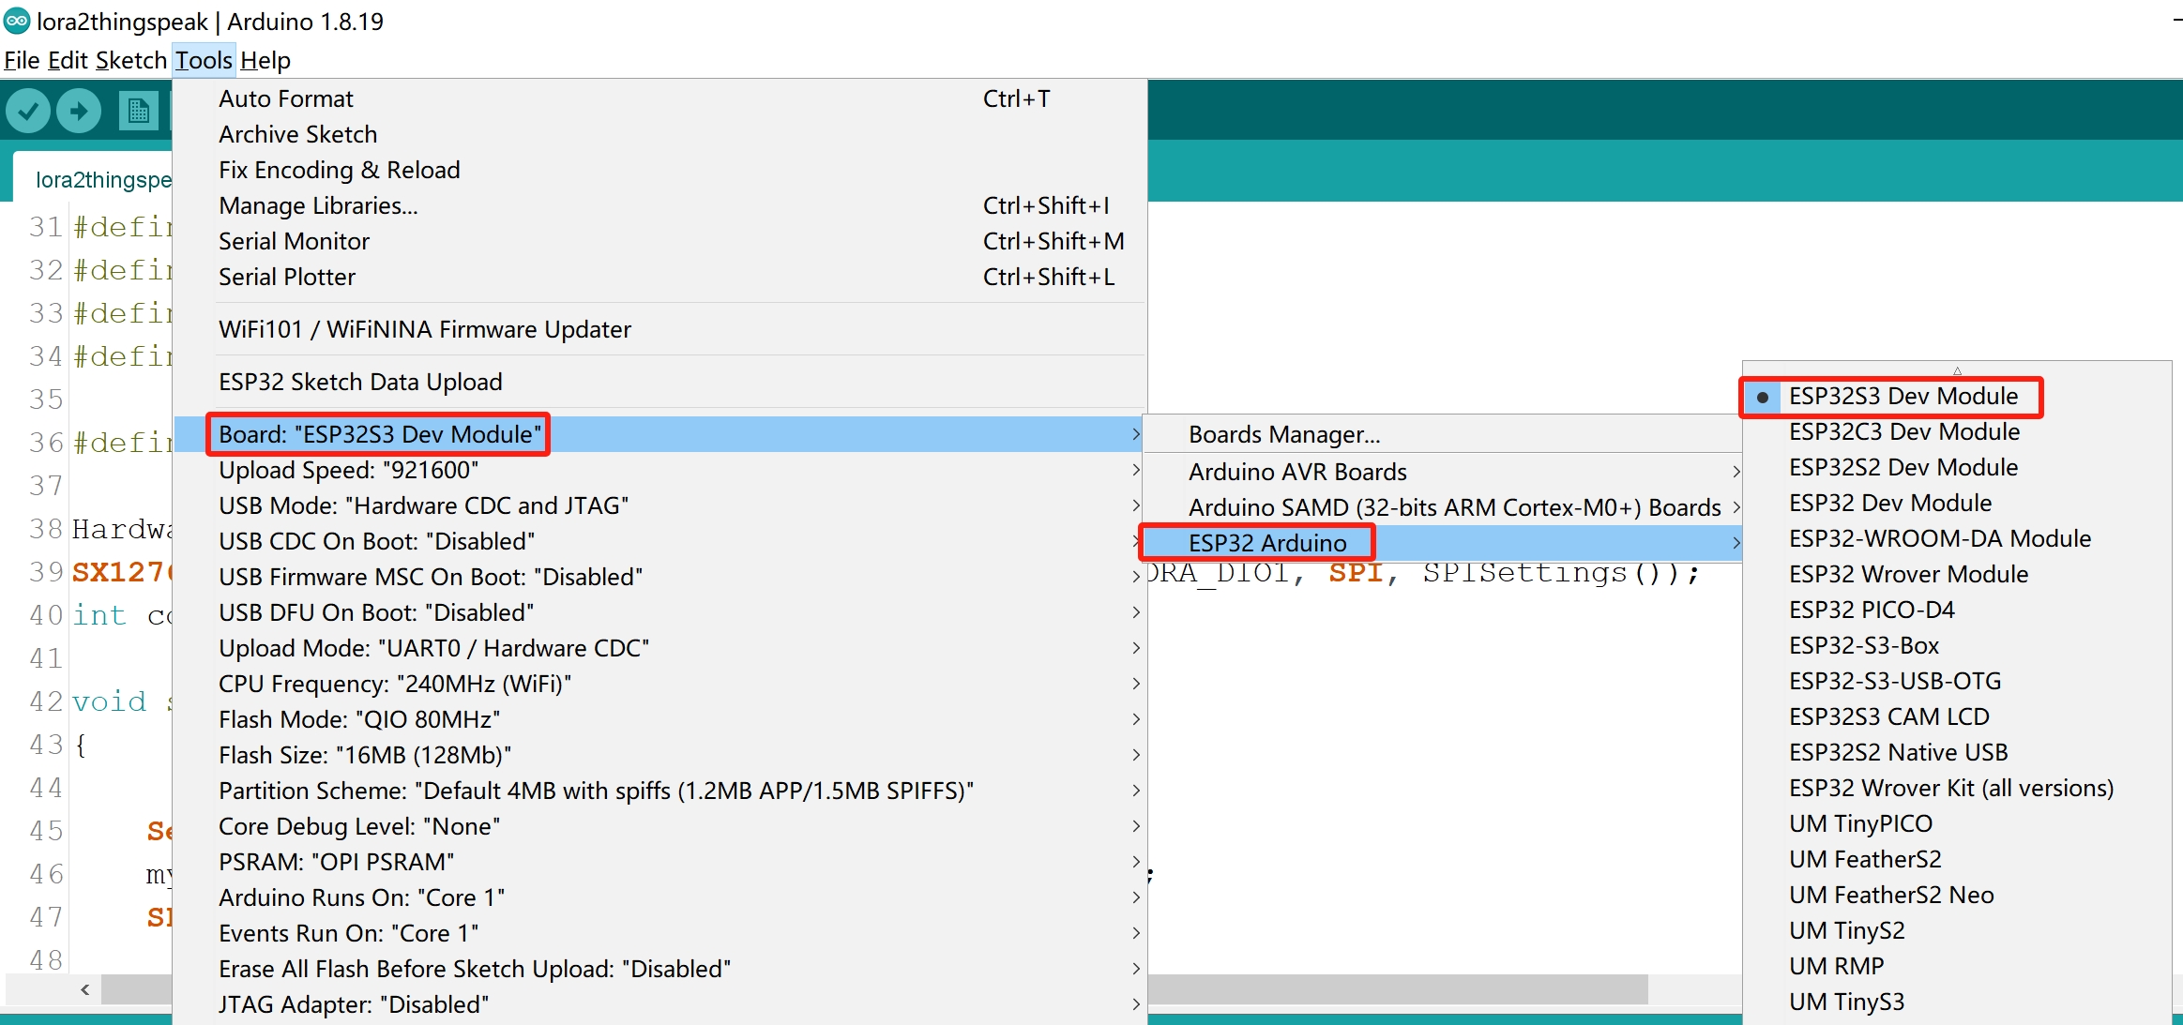Image resolution: width=2183 pixels, height=1025 pixels.
Task: Select UM FeatherS2 Neo board
Action: click(x=1957, y=895)
